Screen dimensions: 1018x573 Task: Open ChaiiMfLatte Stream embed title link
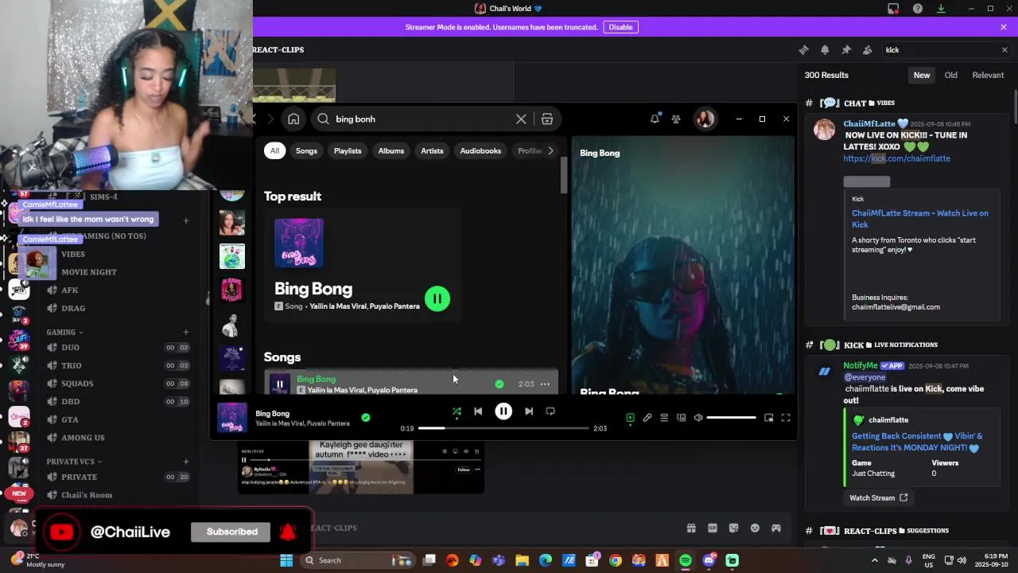(920, 219)
